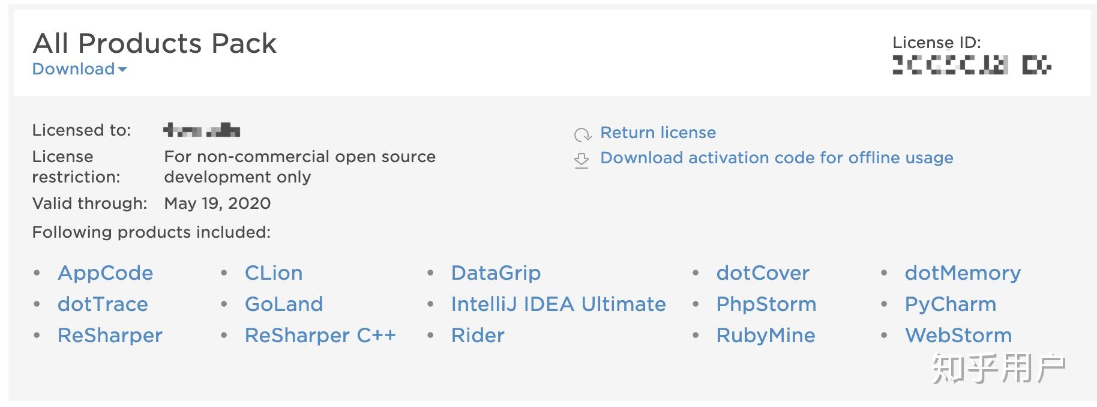Open the ReSharper product link
This screenshot has height=407, width=1097.
110,336
